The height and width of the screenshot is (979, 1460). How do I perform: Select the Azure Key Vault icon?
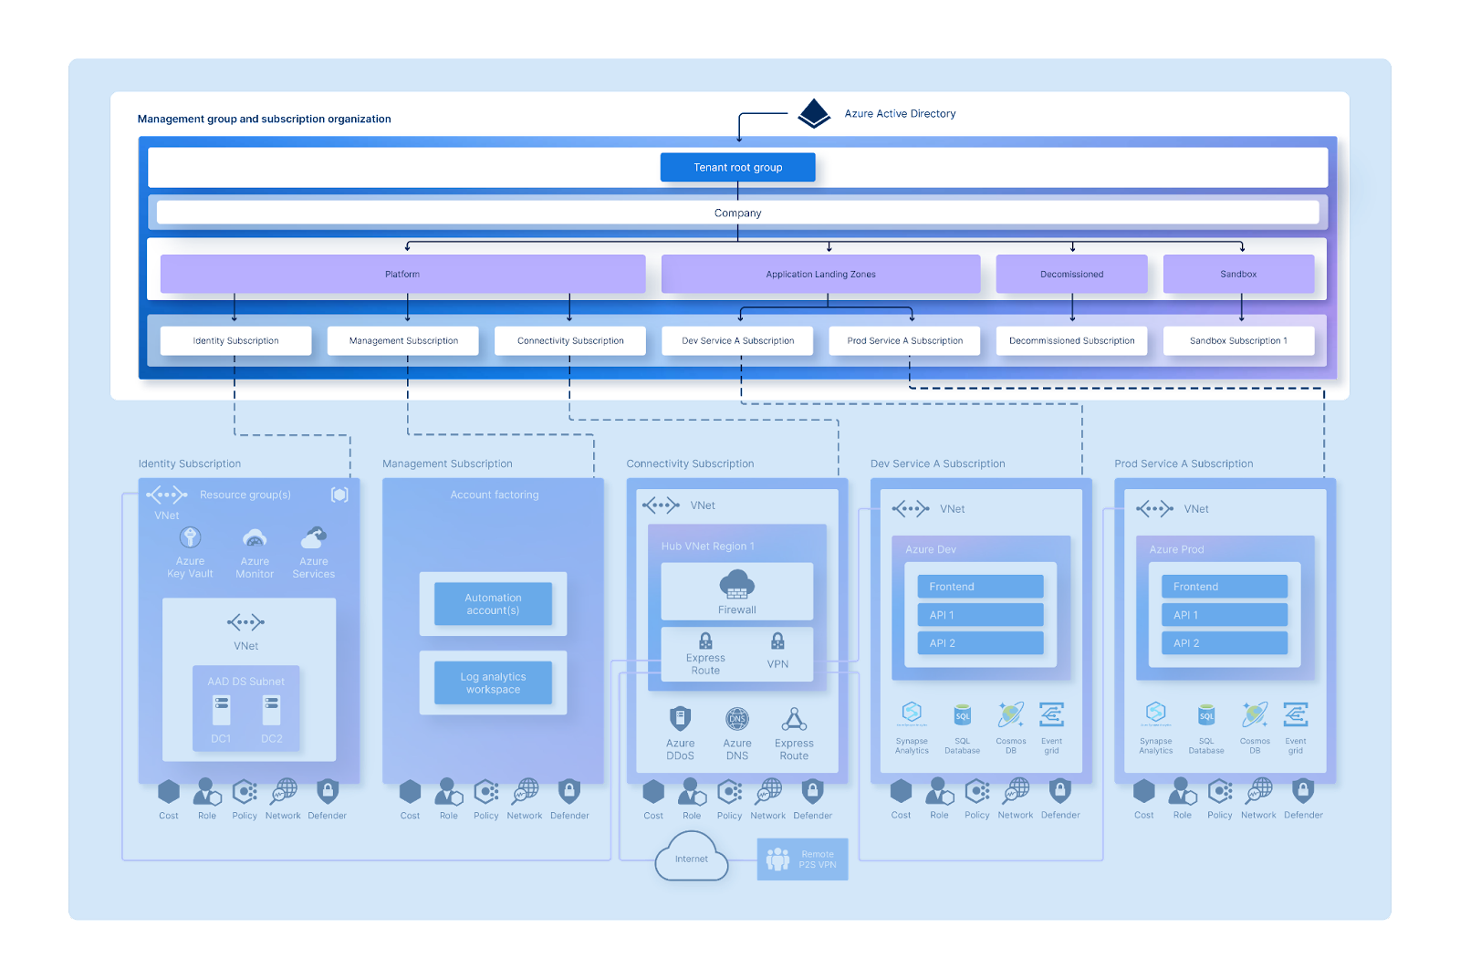tap(190, 537)
